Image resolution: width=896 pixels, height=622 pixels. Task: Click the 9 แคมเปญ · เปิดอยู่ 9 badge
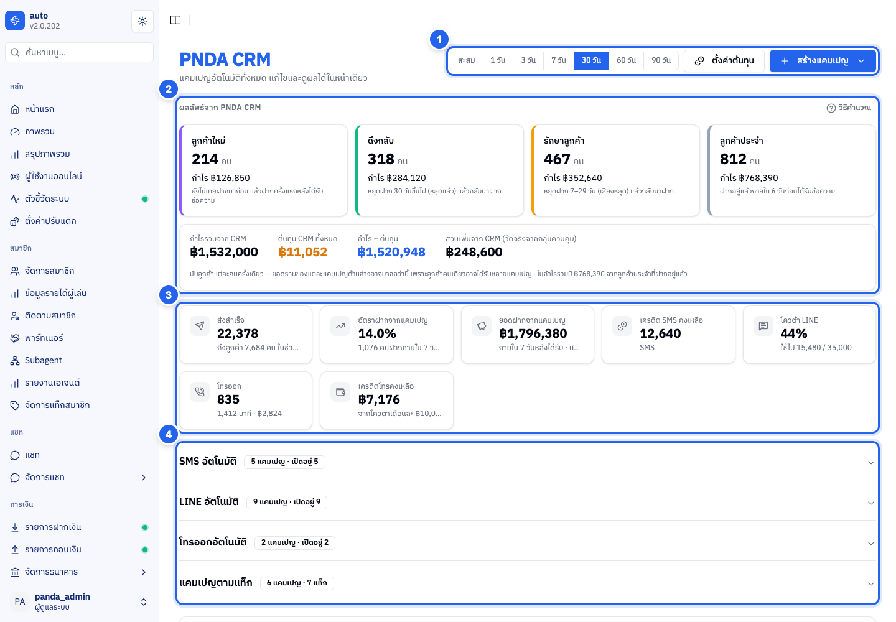(x=287, y=502)
